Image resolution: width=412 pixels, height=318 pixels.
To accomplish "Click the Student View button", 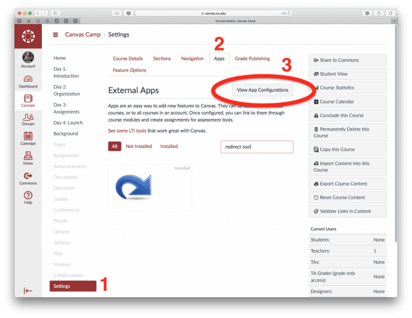I will point(348,74).
